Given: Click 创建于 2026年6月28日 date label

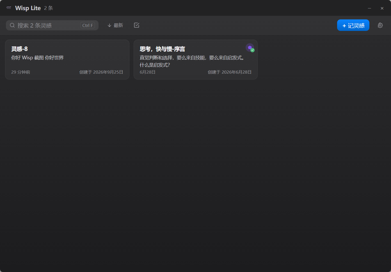Looking at the screenshot, I should (230, 72).
